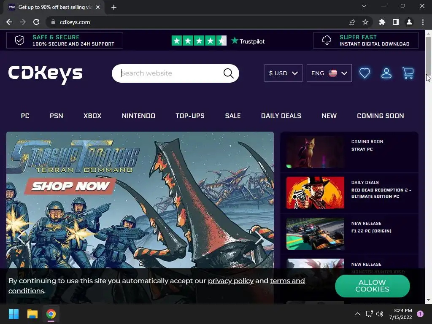
Task: Open the user account icon
Action: coord(386,73)
